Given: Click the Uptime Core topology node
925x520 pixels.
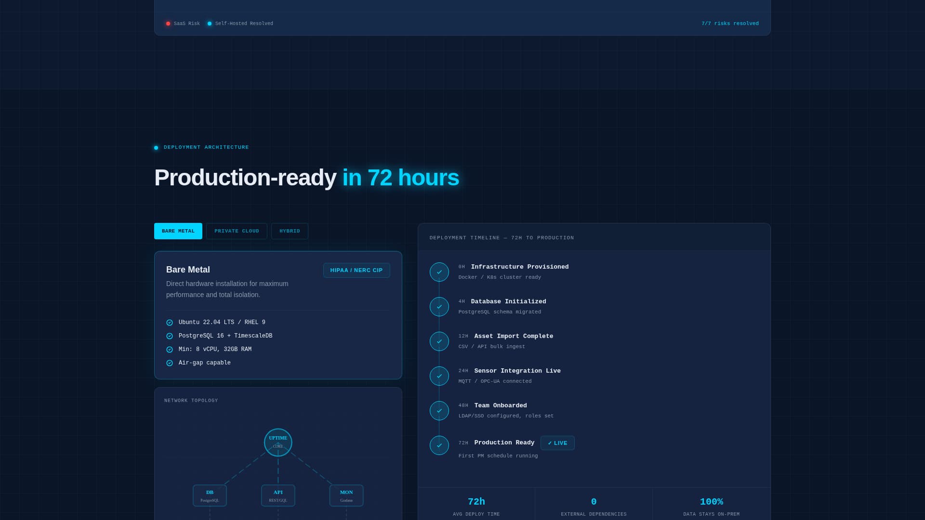Looking at the screenshot, I should click(x=278, y=442).
